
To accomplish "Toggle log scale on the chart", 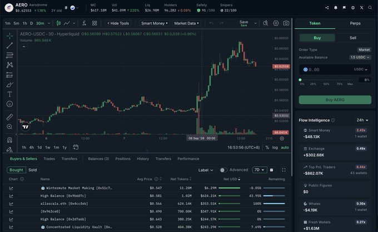I will tap(275, 147).
